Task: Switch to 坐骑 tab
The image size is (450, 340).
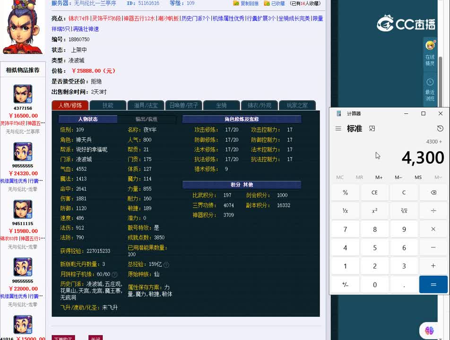Action: 222,105
